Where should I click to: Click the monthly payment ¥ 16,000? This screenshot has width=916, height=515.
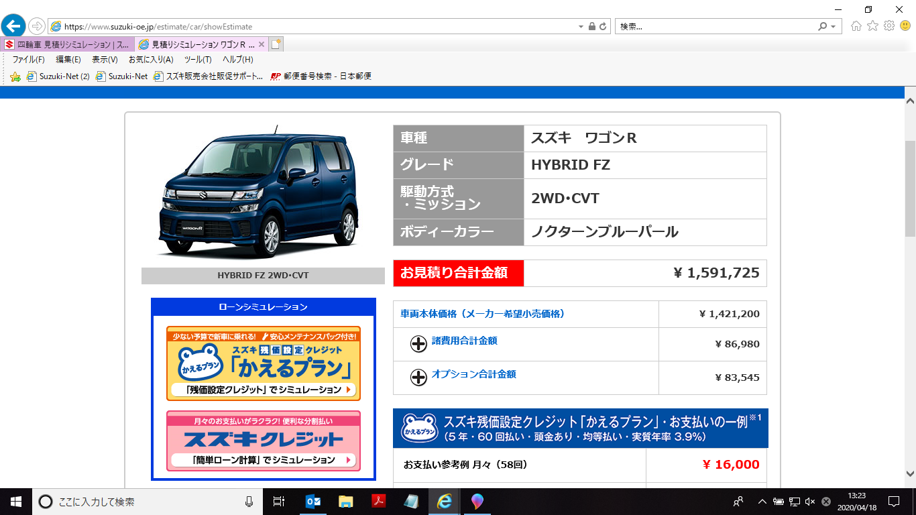click(x=730, y=465)
